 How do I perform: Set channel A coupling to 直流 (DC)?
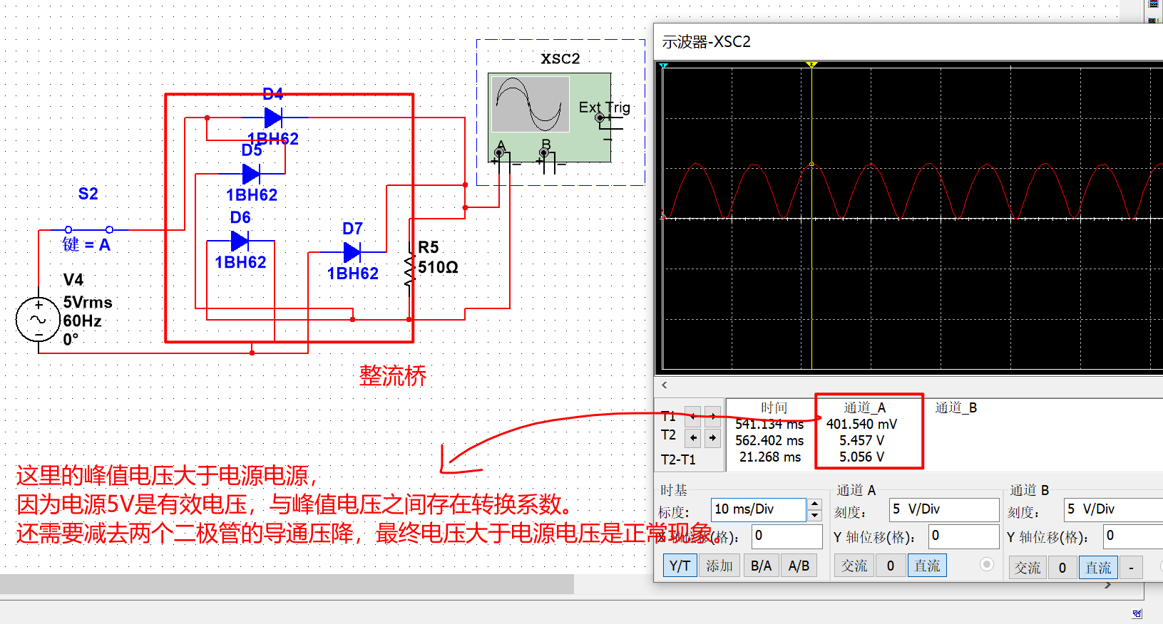(927, 566)
